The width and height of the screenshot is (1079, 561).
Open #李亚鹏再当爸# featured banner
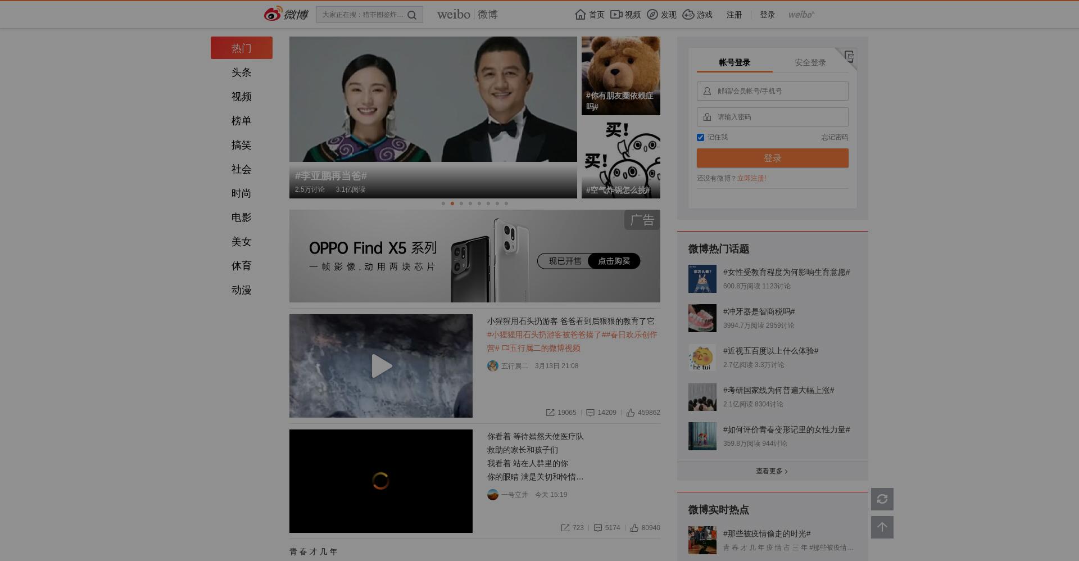(433, 117)
